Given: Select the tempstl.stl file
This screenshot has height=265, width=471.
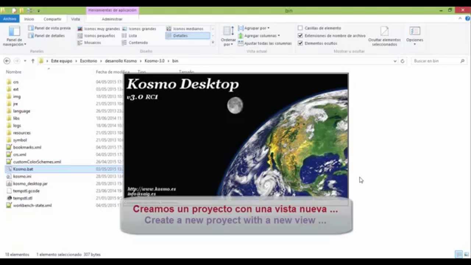Looking at the screenshot, I should click(23, 198).
